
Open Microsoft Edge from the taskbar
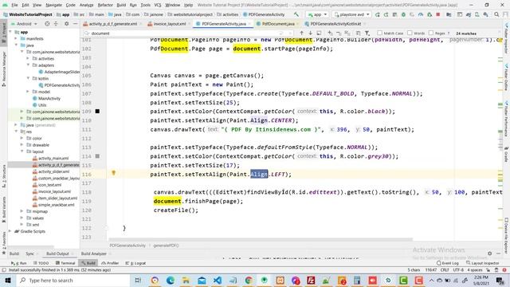click(x=170, y=280)
